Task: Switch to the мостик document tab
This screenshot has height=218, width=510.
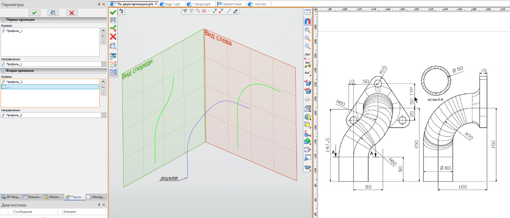Action: tap(257, 4)
